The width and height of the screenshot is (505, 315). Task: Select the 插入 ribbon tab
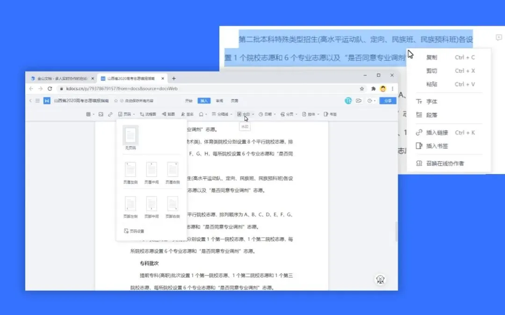[x=204, y=101]
